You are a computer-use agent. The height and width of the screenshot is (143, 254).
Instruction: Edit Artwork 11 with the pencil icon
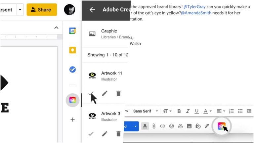click(x=105, y=93)
